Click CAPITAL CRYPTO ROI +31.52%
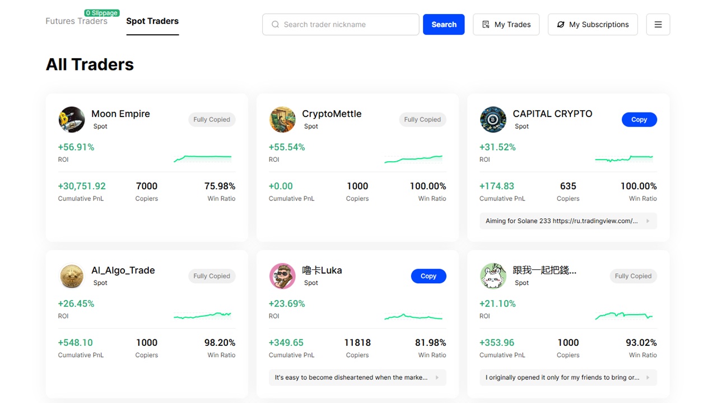This screenshot has width=717, height=403. pyautogui.click(x=497, y=147)
